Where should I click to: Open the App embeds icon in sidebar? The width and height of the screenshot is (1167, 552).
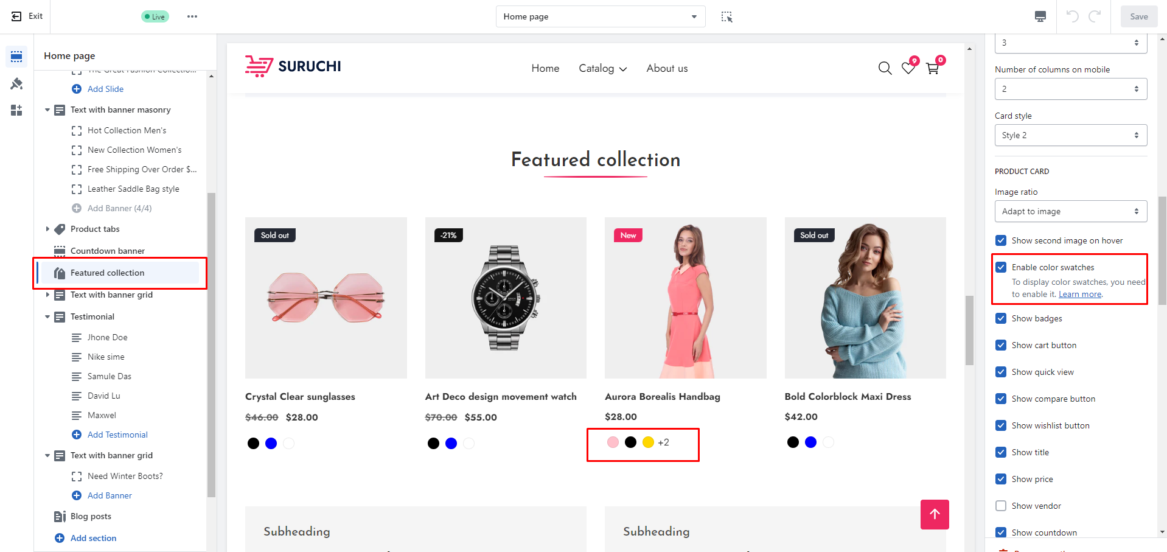[16, 110]
